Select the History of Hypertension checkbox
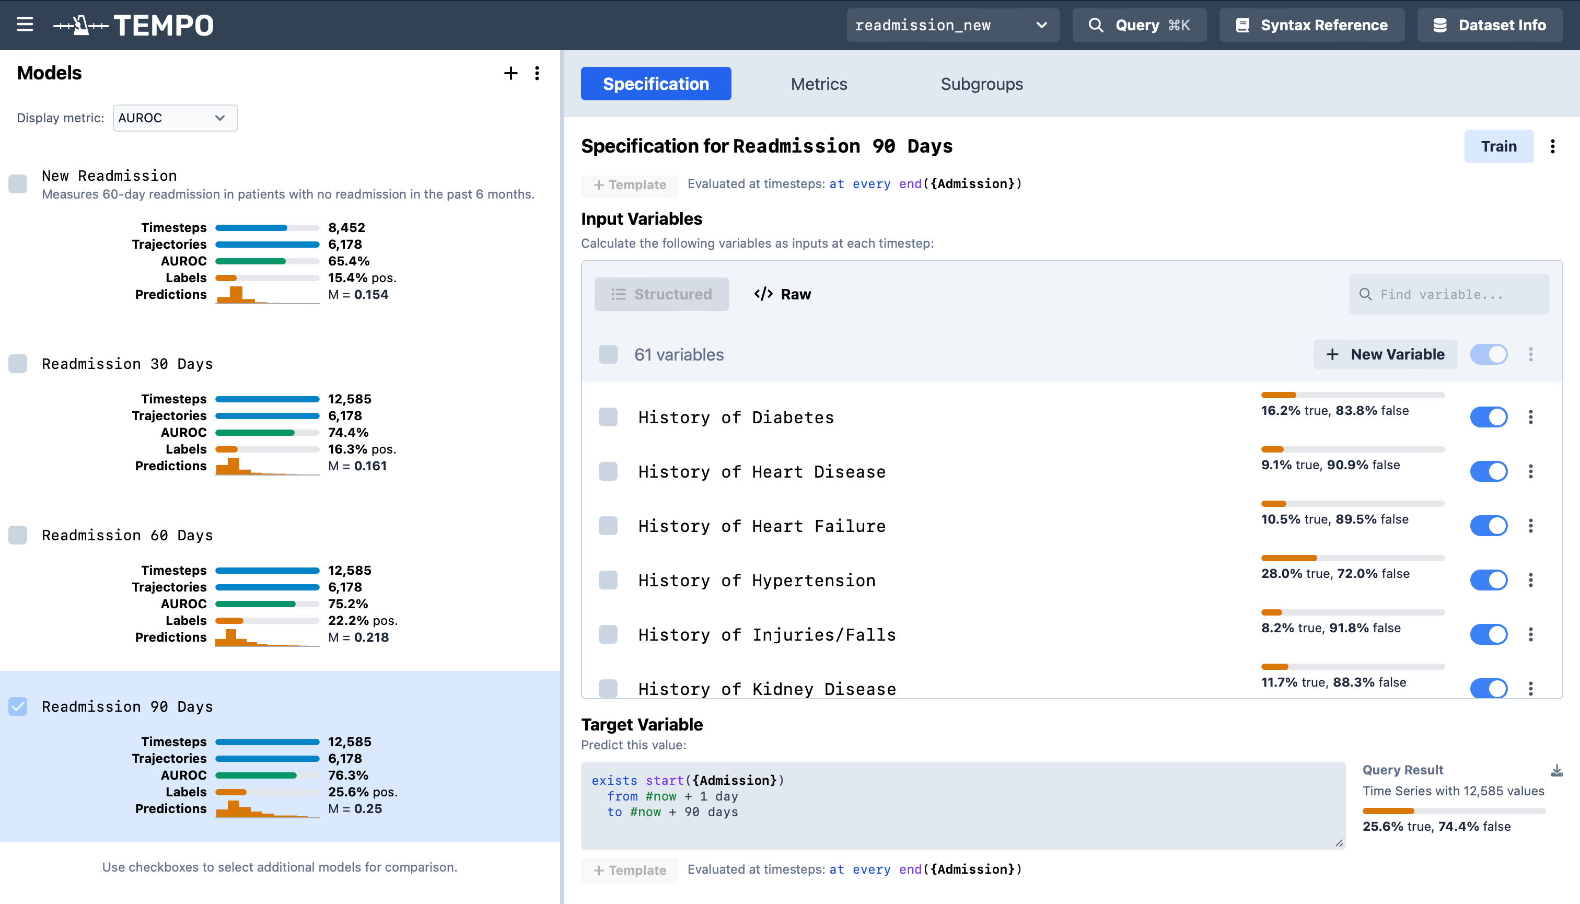The image size is (1580, 904). [x=608, y=580]
